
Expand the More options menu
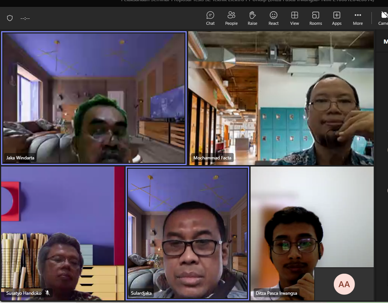point(358,18)
